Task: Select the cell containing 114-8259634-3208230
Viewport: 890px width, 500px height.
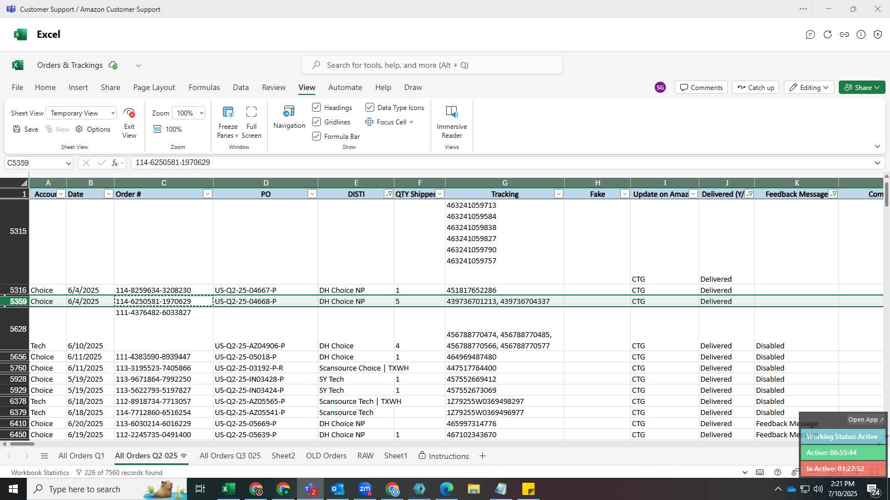Action: [x=164, y=290]
